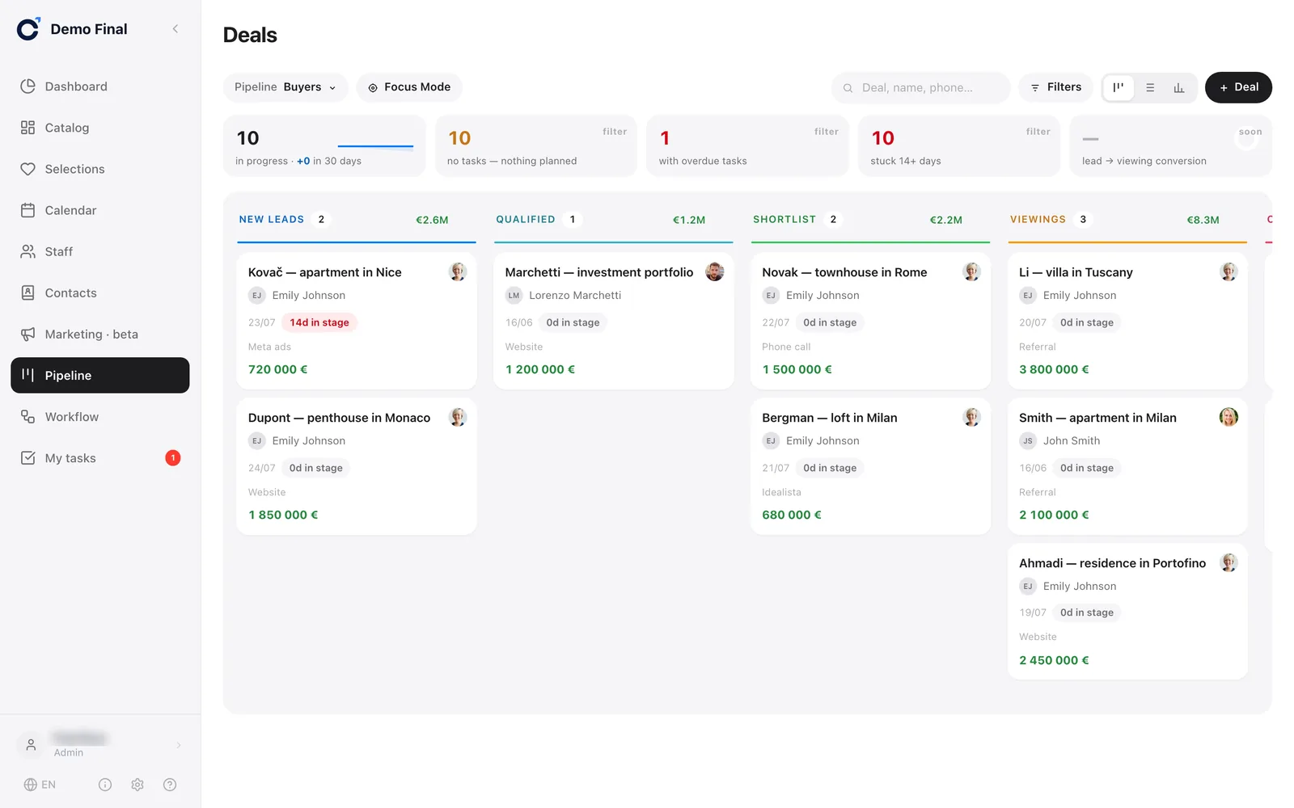Screen dimensions: 1294x808
Task: Open settings gear icon
Action: (137, 785)
